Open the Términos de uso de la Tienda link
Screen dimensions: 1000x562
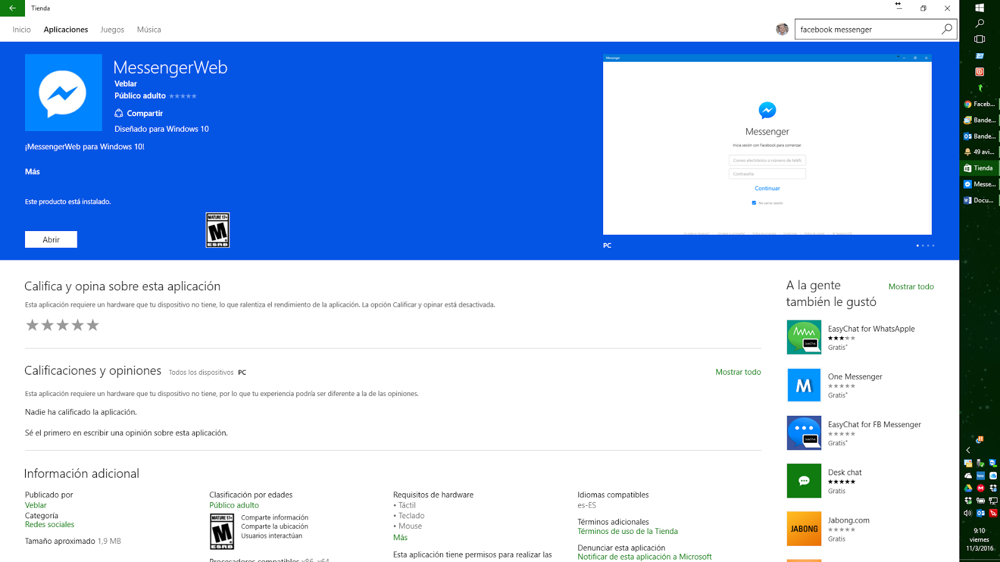pyautogui.click(x=627, y=531)
